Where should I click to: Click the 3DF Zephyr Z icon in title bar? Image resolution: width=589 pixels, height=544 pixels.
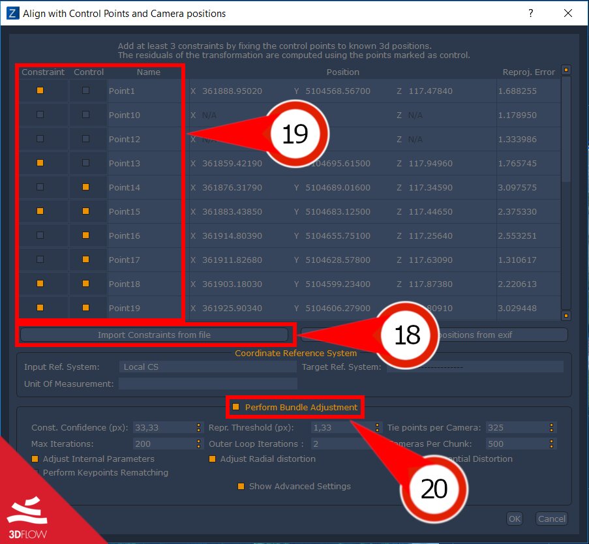point(13,13)
